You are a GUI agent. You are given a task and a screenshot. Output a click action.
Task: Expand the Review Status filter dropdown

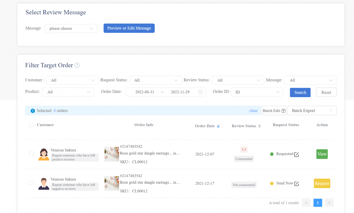[x=238, y=80]
